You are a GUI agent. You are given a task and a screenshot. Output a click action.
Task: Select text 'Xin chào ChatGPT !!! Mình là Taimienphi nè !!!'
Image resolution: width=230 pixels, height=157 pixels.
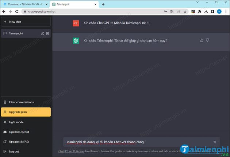point(116,23)
